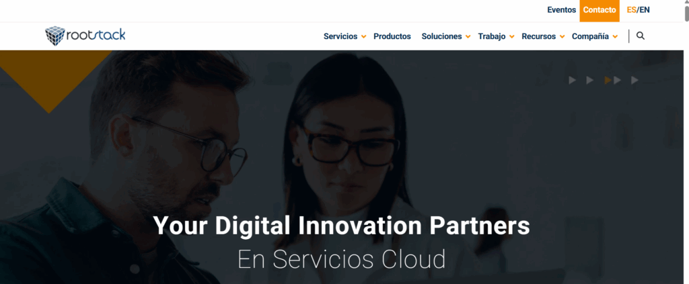This screenshot has width=689, height=284.
Task: Select the fourth slide arrow indicator
Action: (x=618, y=80)
